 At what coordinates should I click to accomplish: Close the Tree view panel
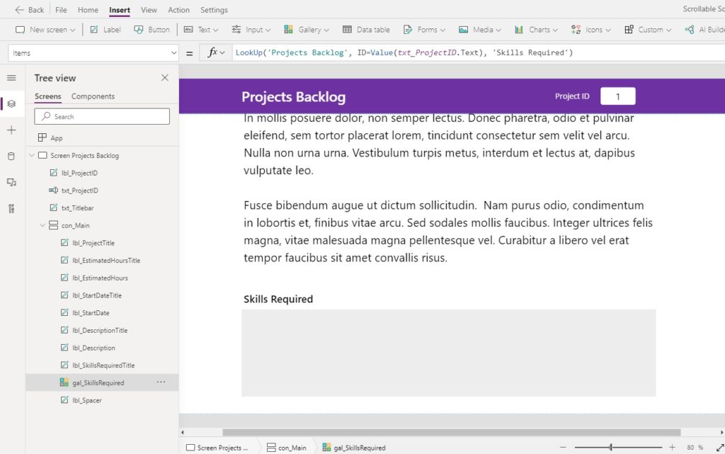click(x=164, y=78)
